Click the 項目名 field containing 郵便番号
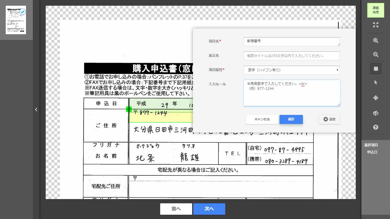The image size is (390, 219). point(292,41)
